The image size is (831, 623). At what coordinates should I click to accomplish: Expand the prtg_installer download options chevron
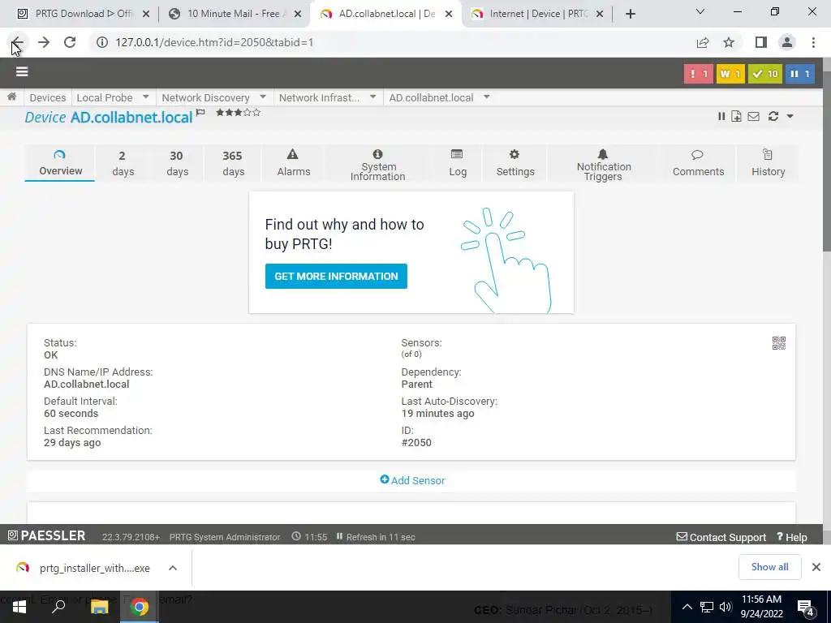173,568
